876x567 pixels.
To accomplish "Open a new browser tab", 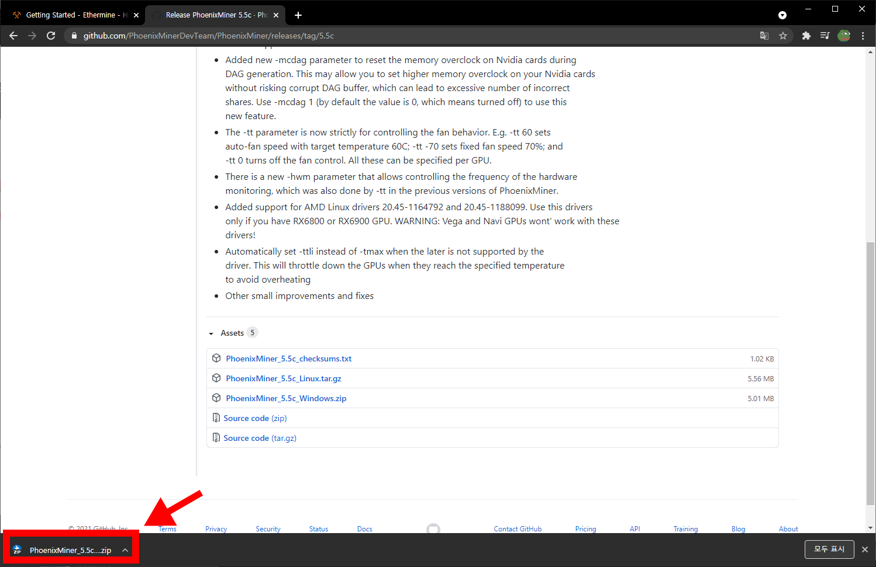I will [298, 15].
